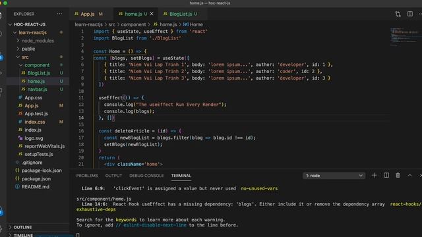Click the hash icon beside App.css
Image resolution: width=422 pixels, height=237 pixels.
coord(20,97)
